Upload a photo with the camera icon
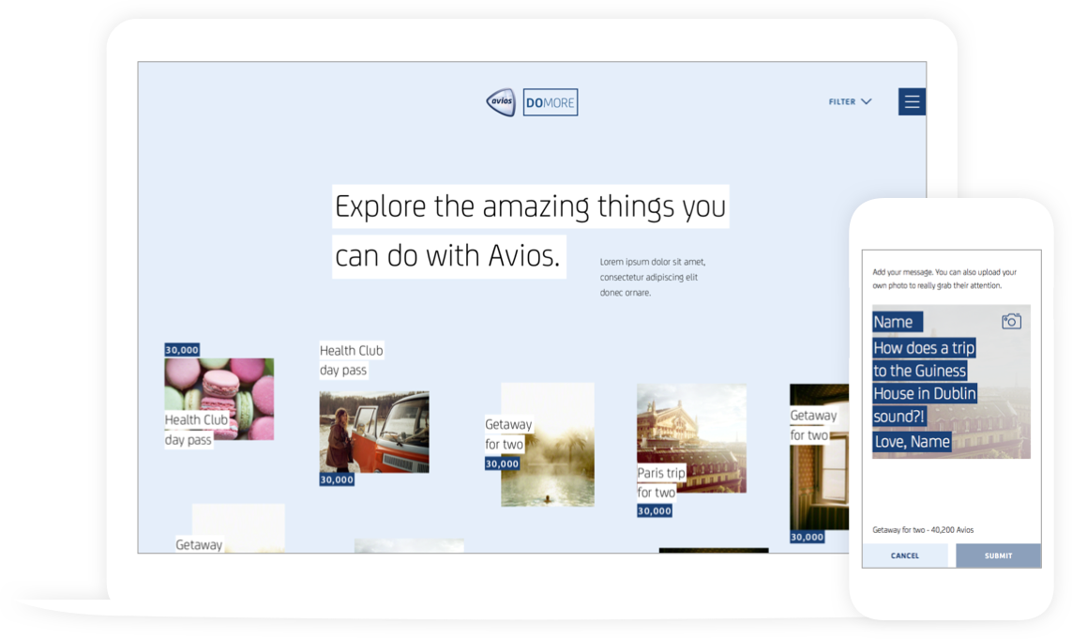 click(x=1011, y=321)
